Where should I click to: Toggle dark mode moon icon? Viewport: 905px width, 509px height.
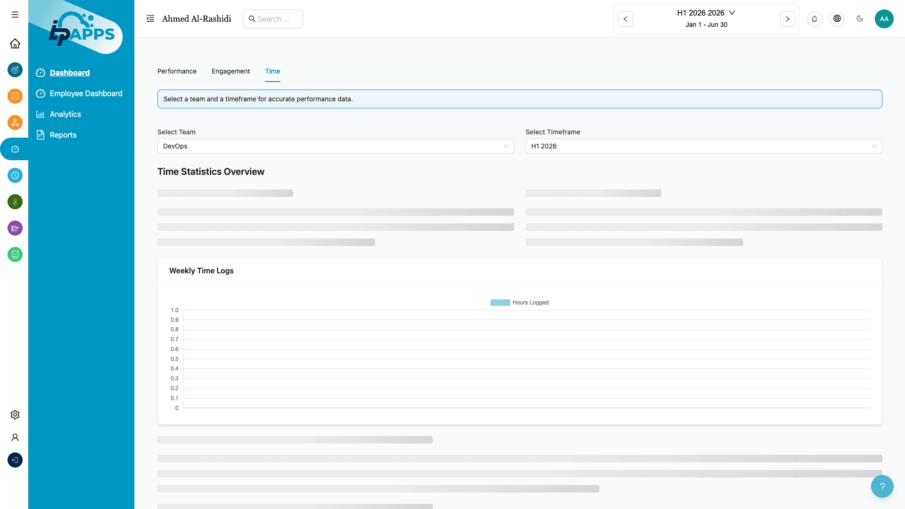pyautogui.click(x=859, y=19)
